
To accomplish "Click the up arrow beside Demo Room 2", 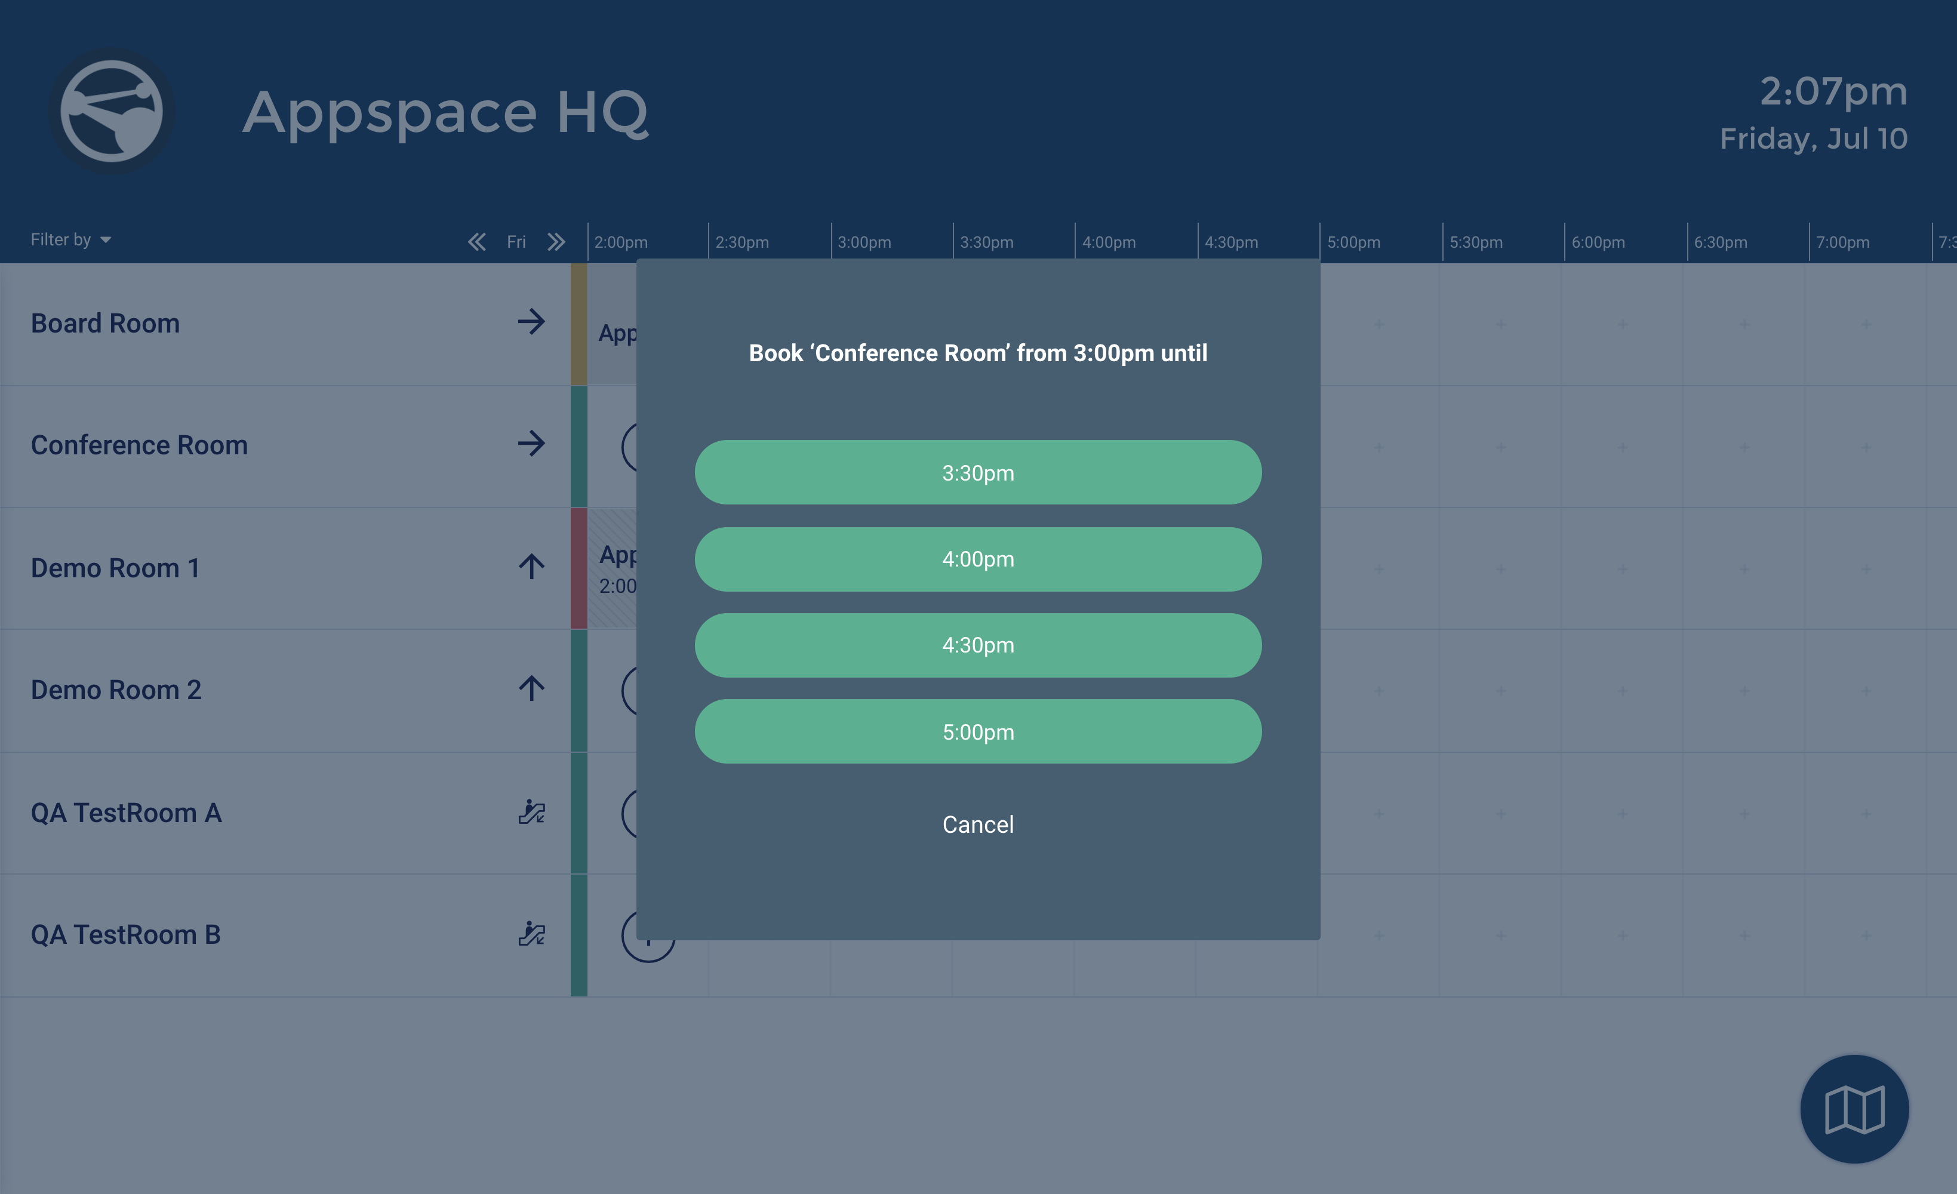I will tap(531, 688).
